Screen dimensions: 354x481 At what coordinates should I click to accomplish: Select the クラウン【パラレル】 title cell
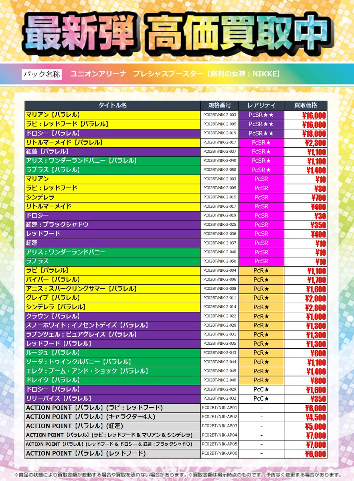[x=113, y=317]
